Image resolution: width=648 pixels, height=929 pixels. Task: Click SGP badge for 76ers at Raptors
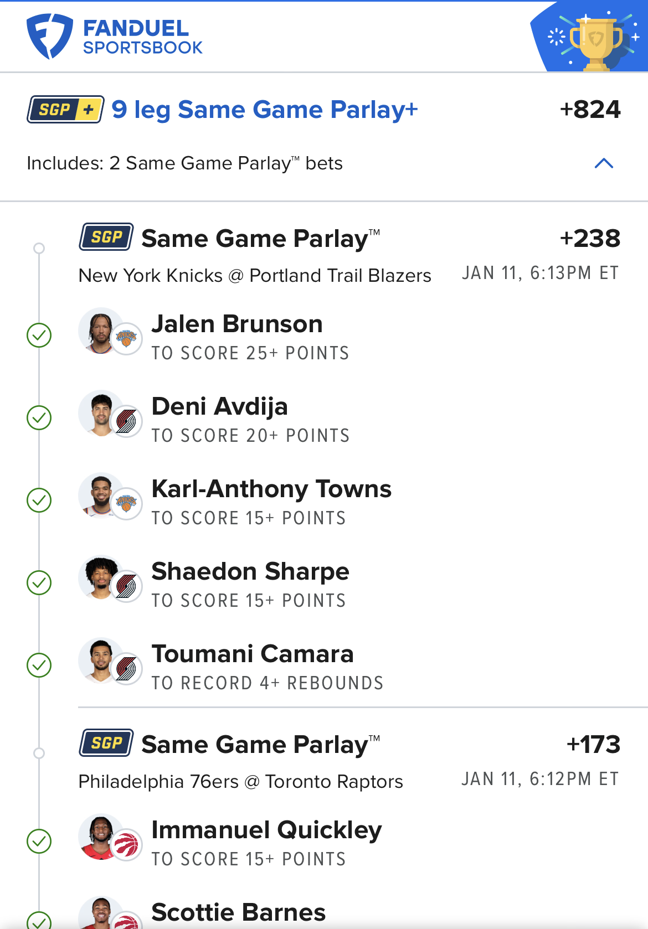tap(106, 743)
